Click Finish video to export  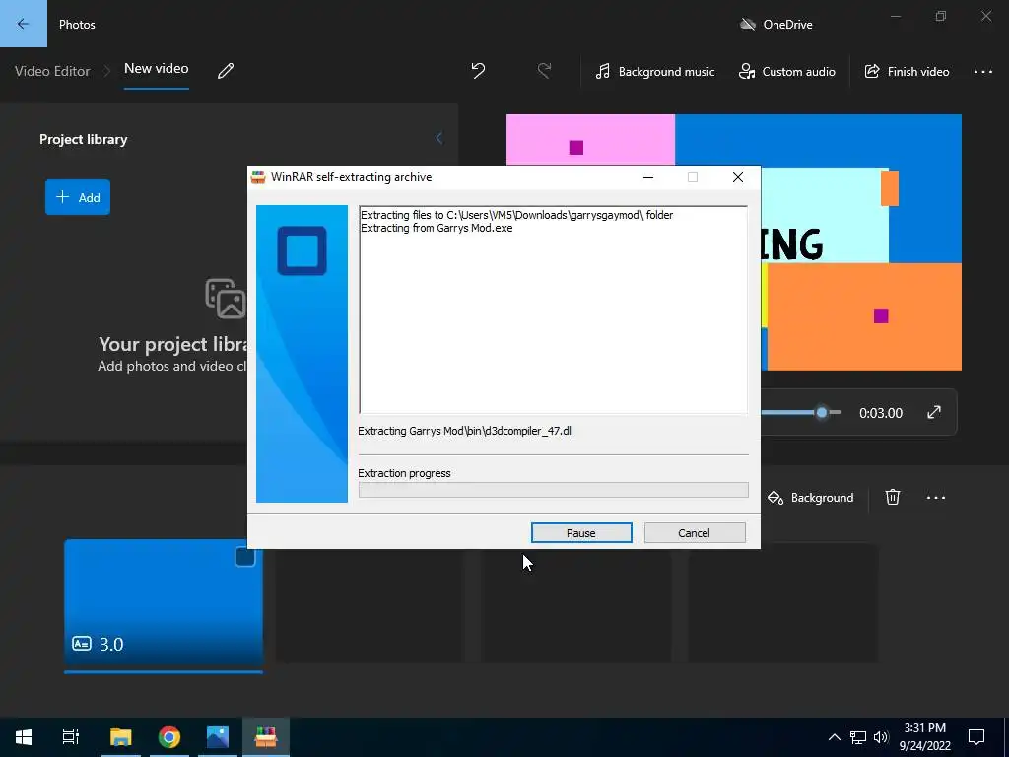point(907,71)
